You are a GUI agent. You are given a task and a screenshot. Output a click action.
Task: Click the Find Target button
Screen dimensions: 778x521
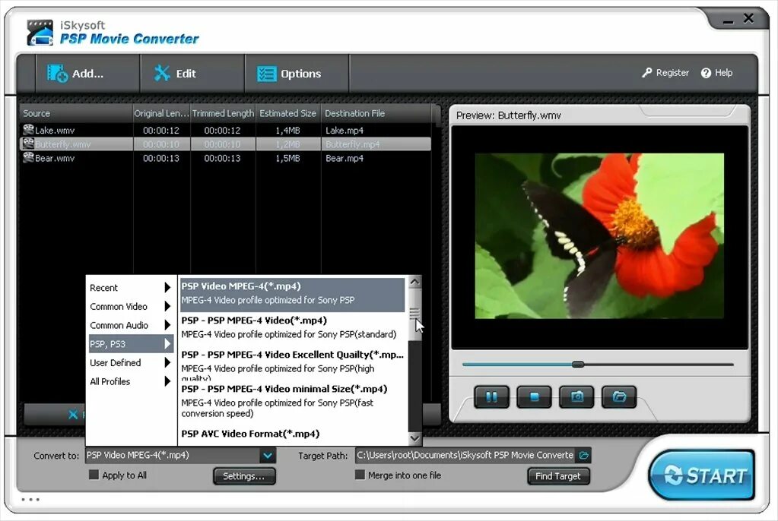click(558, 476)
